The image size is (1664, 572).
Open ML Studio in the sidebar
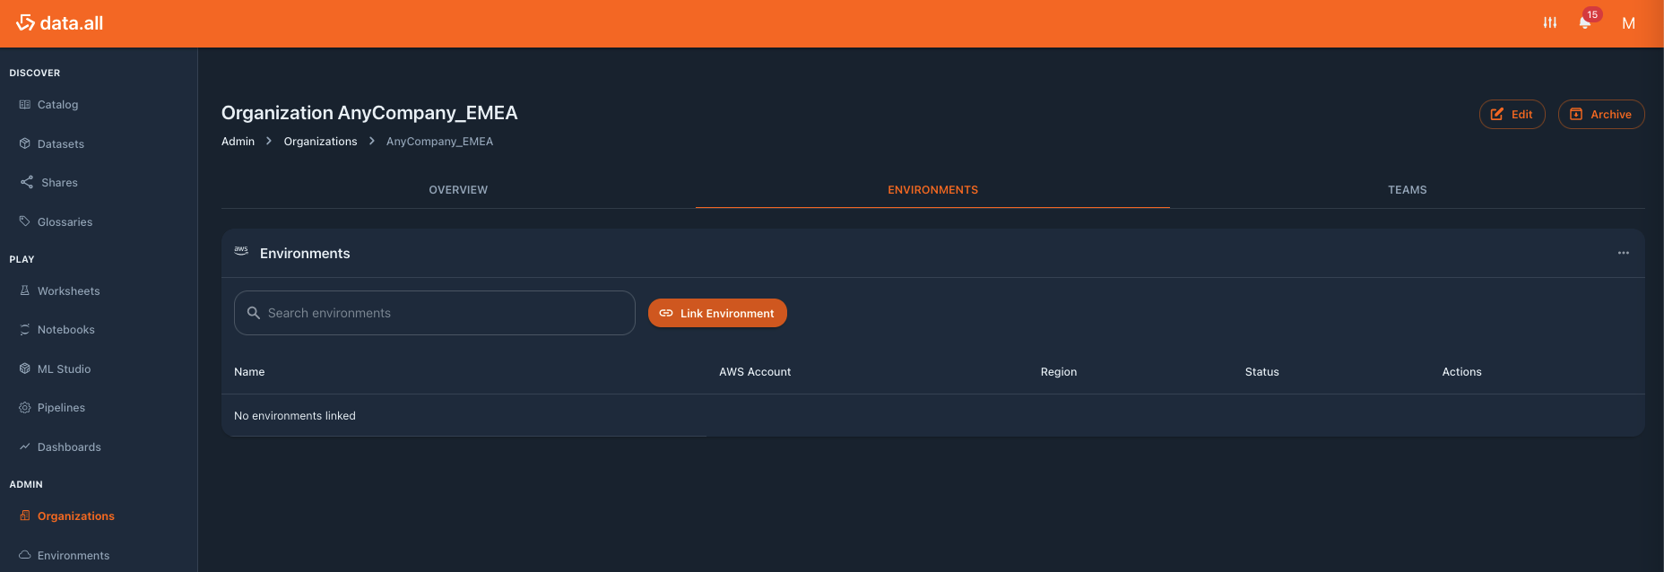click(64, 369)
